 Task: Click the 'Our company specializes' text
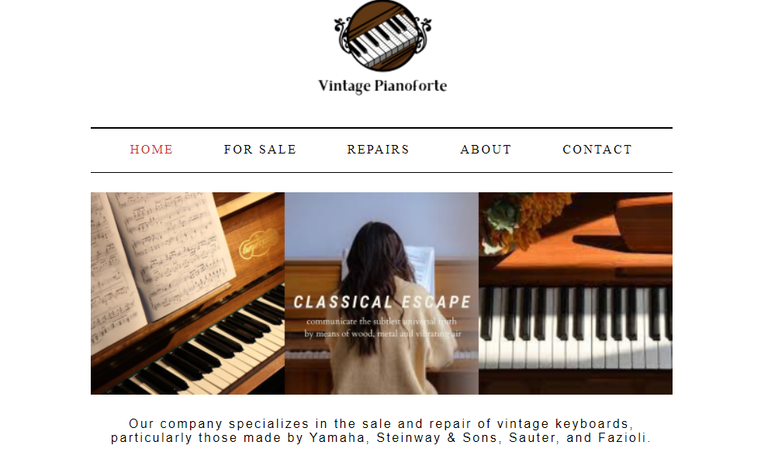tap(219, 423)
